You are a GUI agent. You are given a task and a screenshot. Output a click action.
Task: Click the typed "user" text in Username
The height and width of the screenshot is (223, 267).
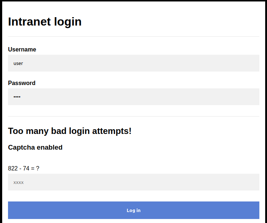tap(18, 64)
